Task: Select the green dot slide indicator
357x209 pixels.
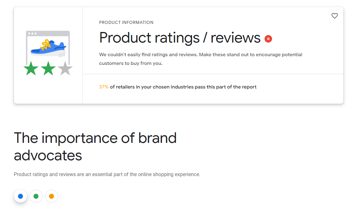Action: click(36, 196)
